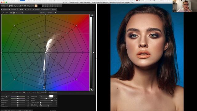This screenshot has height=111, width=197.
Task: Click the hue reset circle below grid
Action: coord(24,92)
